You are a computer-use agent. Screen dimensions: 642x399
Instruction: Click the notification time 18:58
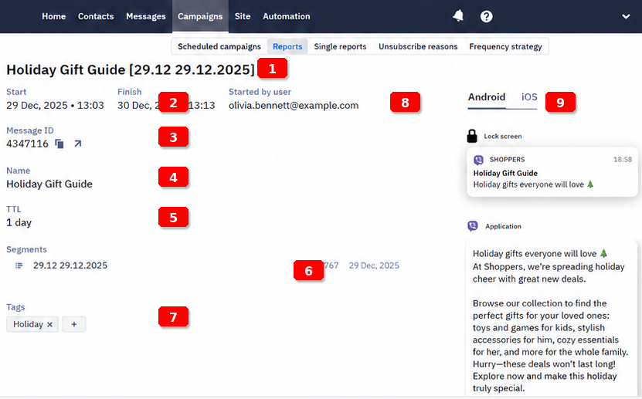tap(623, 160)
